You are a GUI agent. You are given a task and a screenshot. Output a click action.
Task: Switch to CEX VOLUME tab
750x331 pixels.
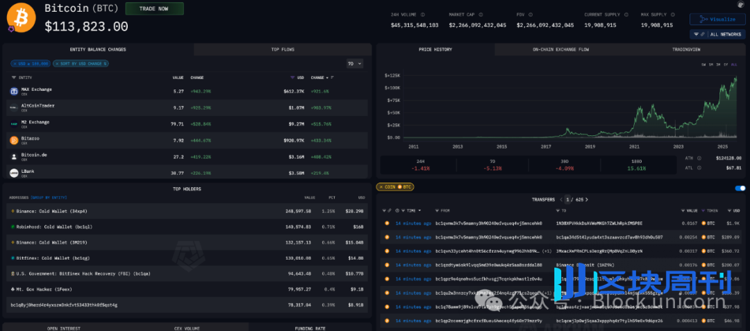point(187,328)
